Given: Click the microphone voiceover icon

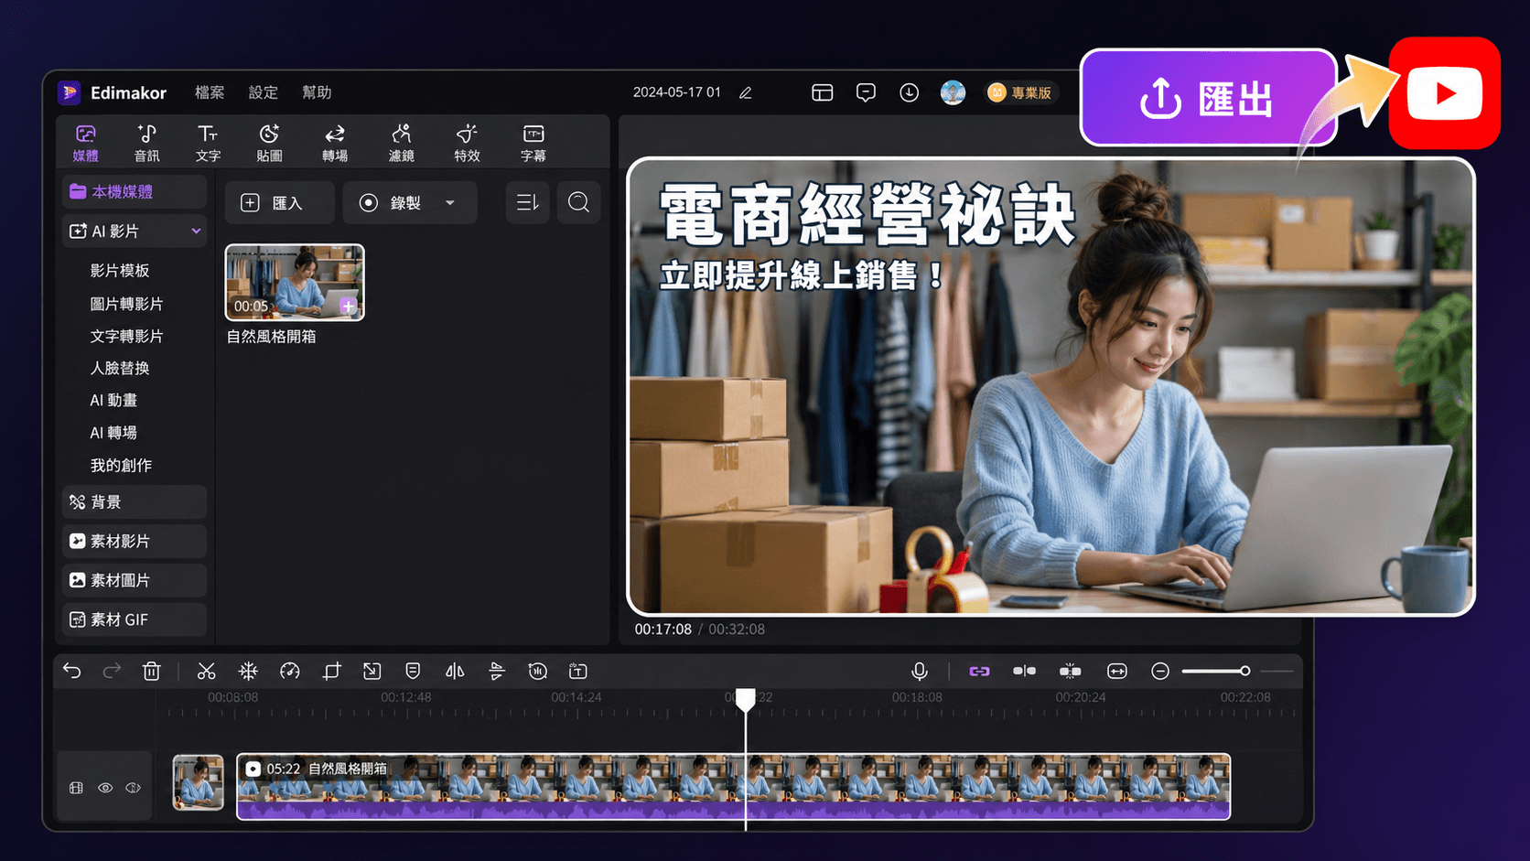Looking at the screenshot, I should (920, 672).
